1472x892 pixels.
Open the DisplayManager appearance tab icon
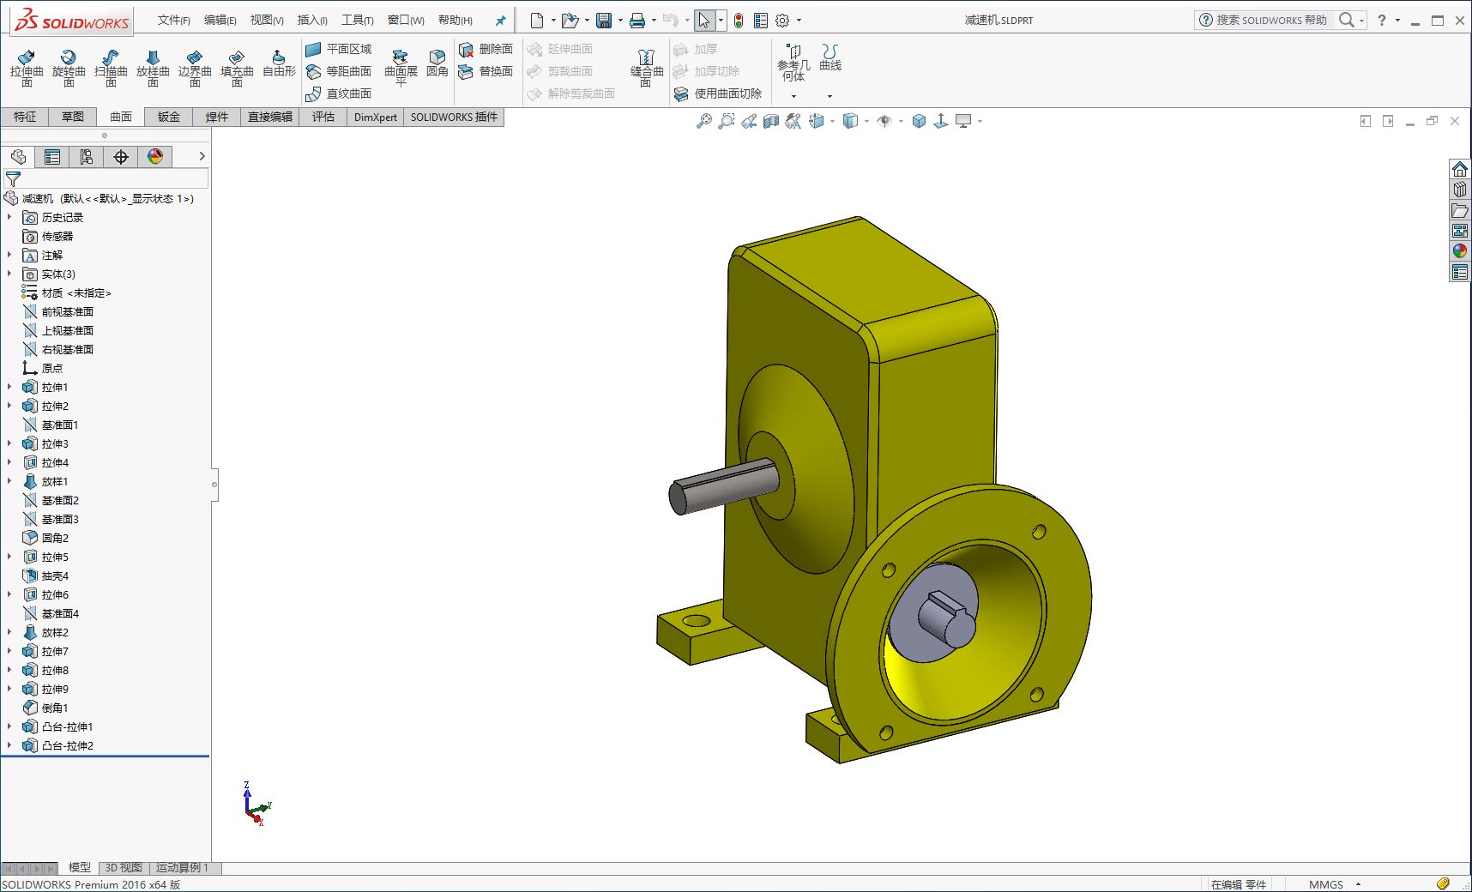point(155,157)
